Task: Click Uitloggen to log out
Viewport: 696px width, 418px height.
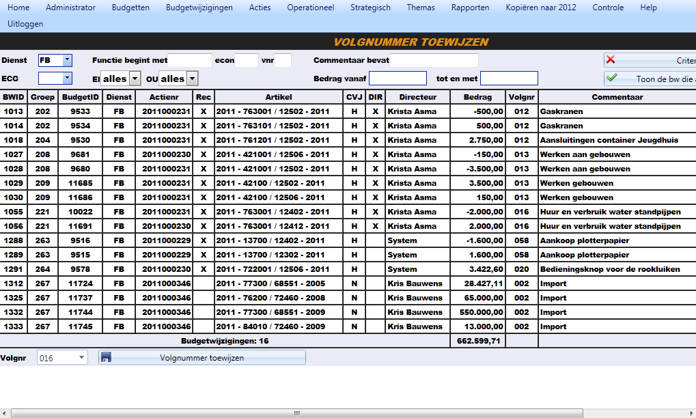Action: (25, 24)
